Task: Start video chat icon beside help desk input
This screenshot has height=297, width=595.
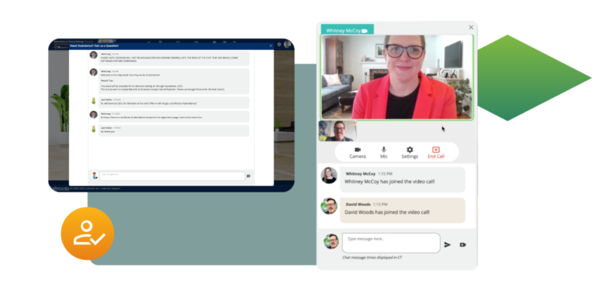Action: coord(249,176)
